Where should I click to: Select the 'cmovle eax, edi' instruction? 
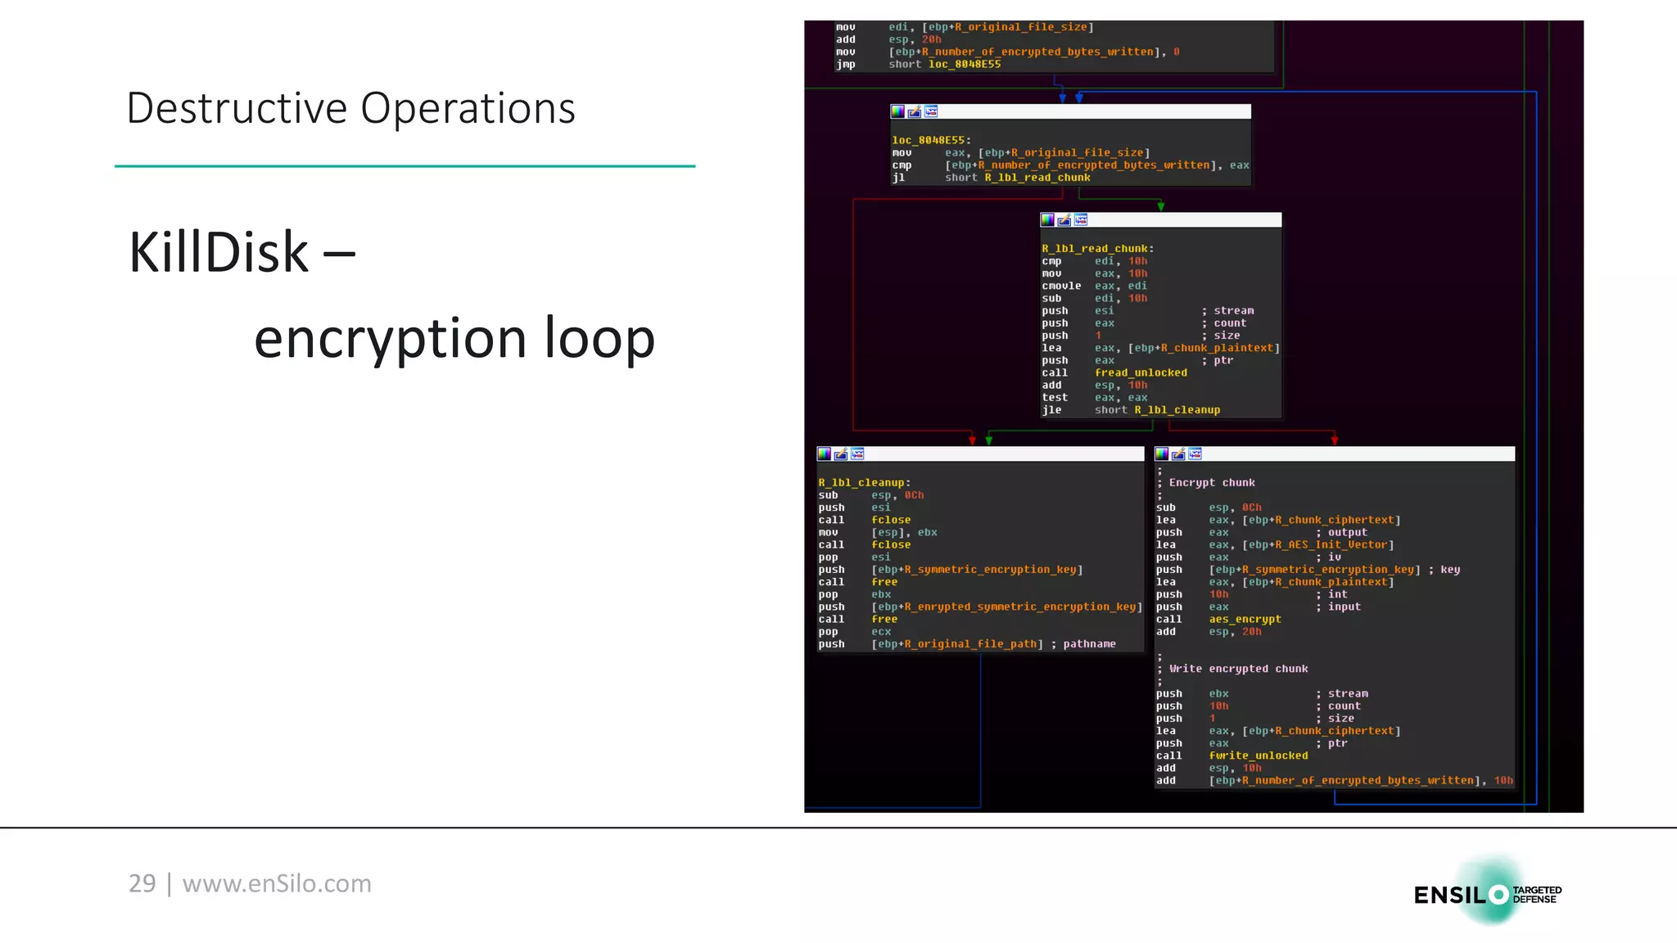coord(1094,286)
